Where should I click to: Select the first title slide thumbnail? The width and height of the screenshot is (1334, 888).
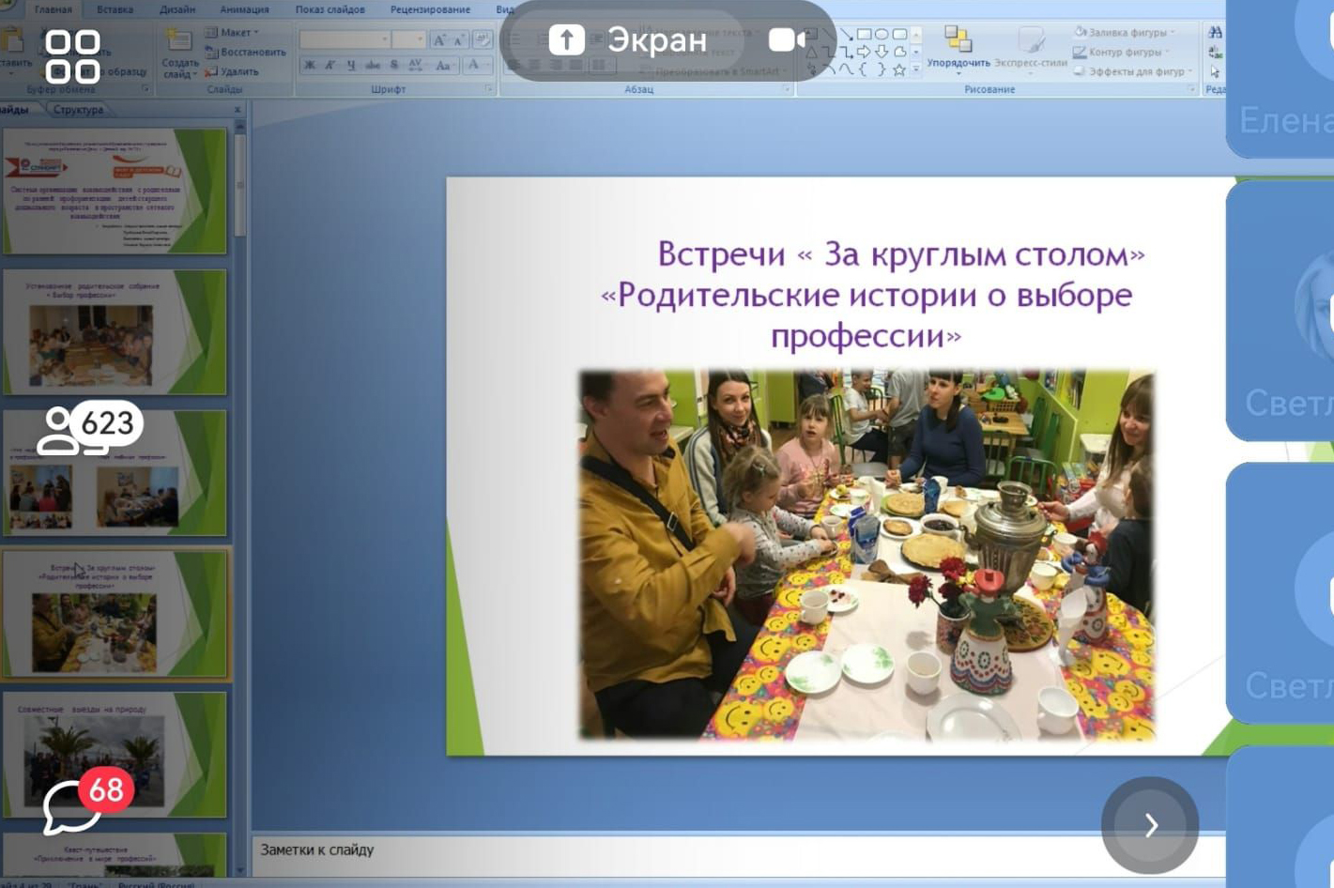pyautogui.click(x=115, y=191)
